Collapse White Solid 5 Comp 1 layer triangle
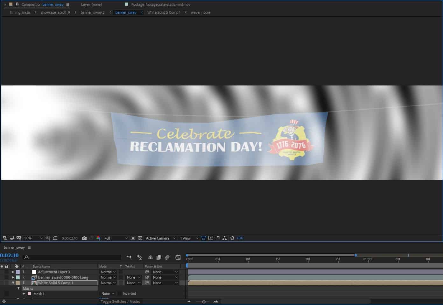443x305 pixels. point(13,283)
